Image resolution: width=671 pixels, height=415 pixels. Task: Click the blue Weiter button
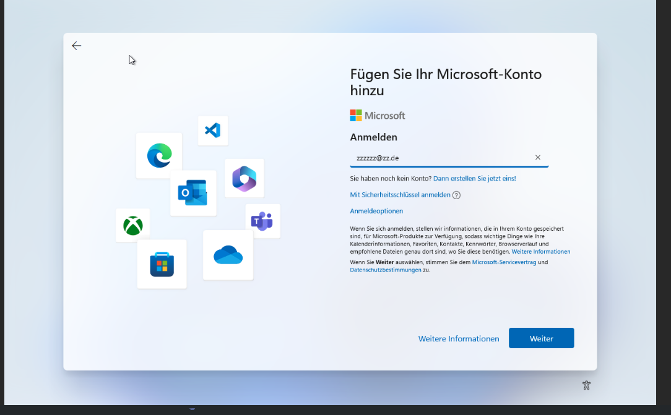(x=542, y=338)
